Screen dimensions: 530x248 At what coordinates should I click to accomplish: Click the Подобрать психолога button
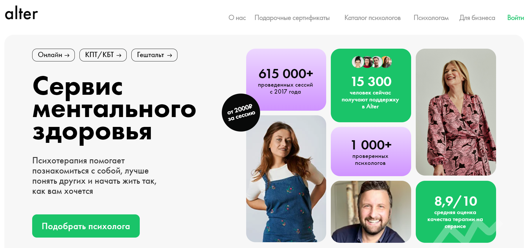pos(86,226)
